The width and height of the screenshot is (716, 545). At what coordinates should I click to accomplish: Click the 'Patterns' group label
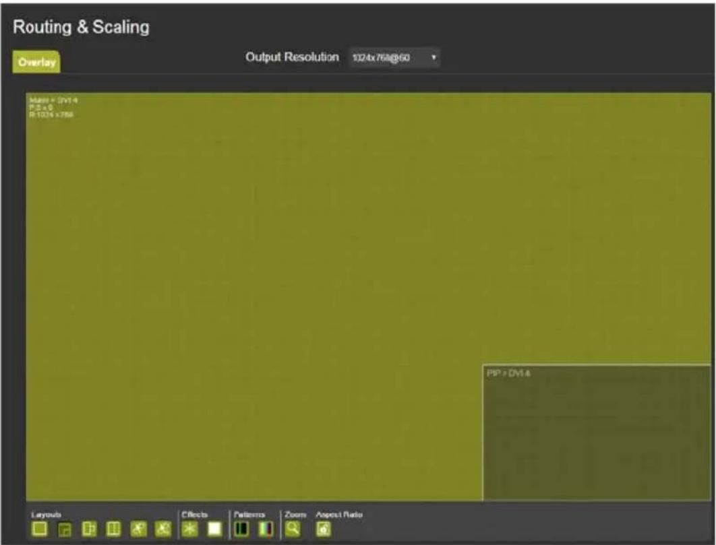249,515
